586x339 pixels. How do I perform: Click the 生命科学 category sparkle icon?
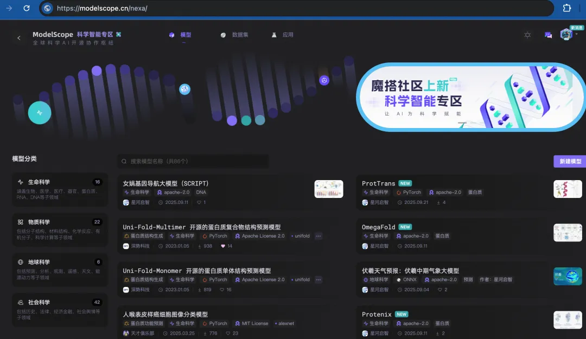(21, 182)
